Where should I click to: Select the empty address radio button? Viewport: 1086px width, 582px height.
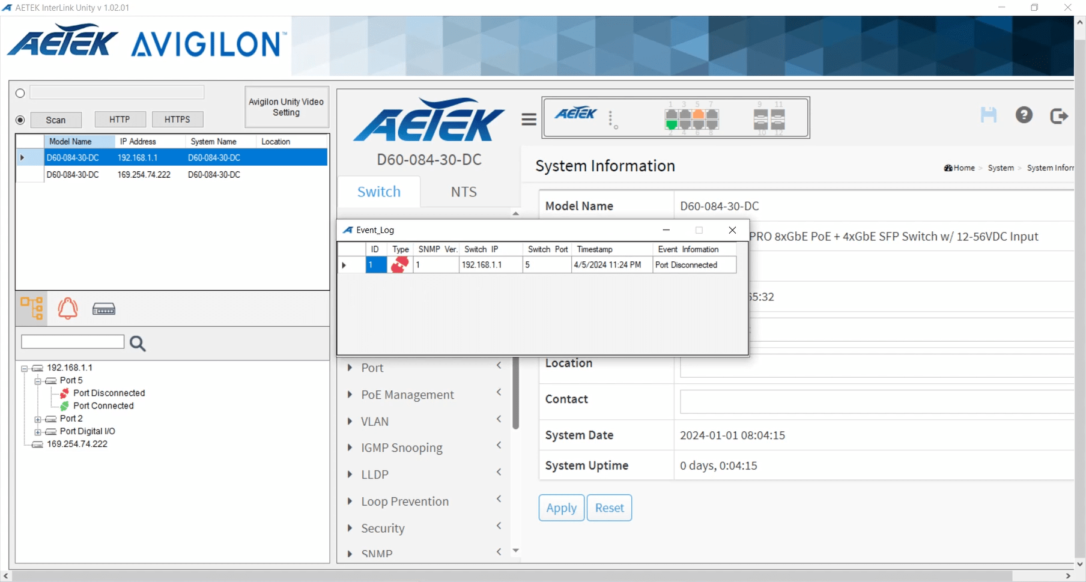click(20, 93)
